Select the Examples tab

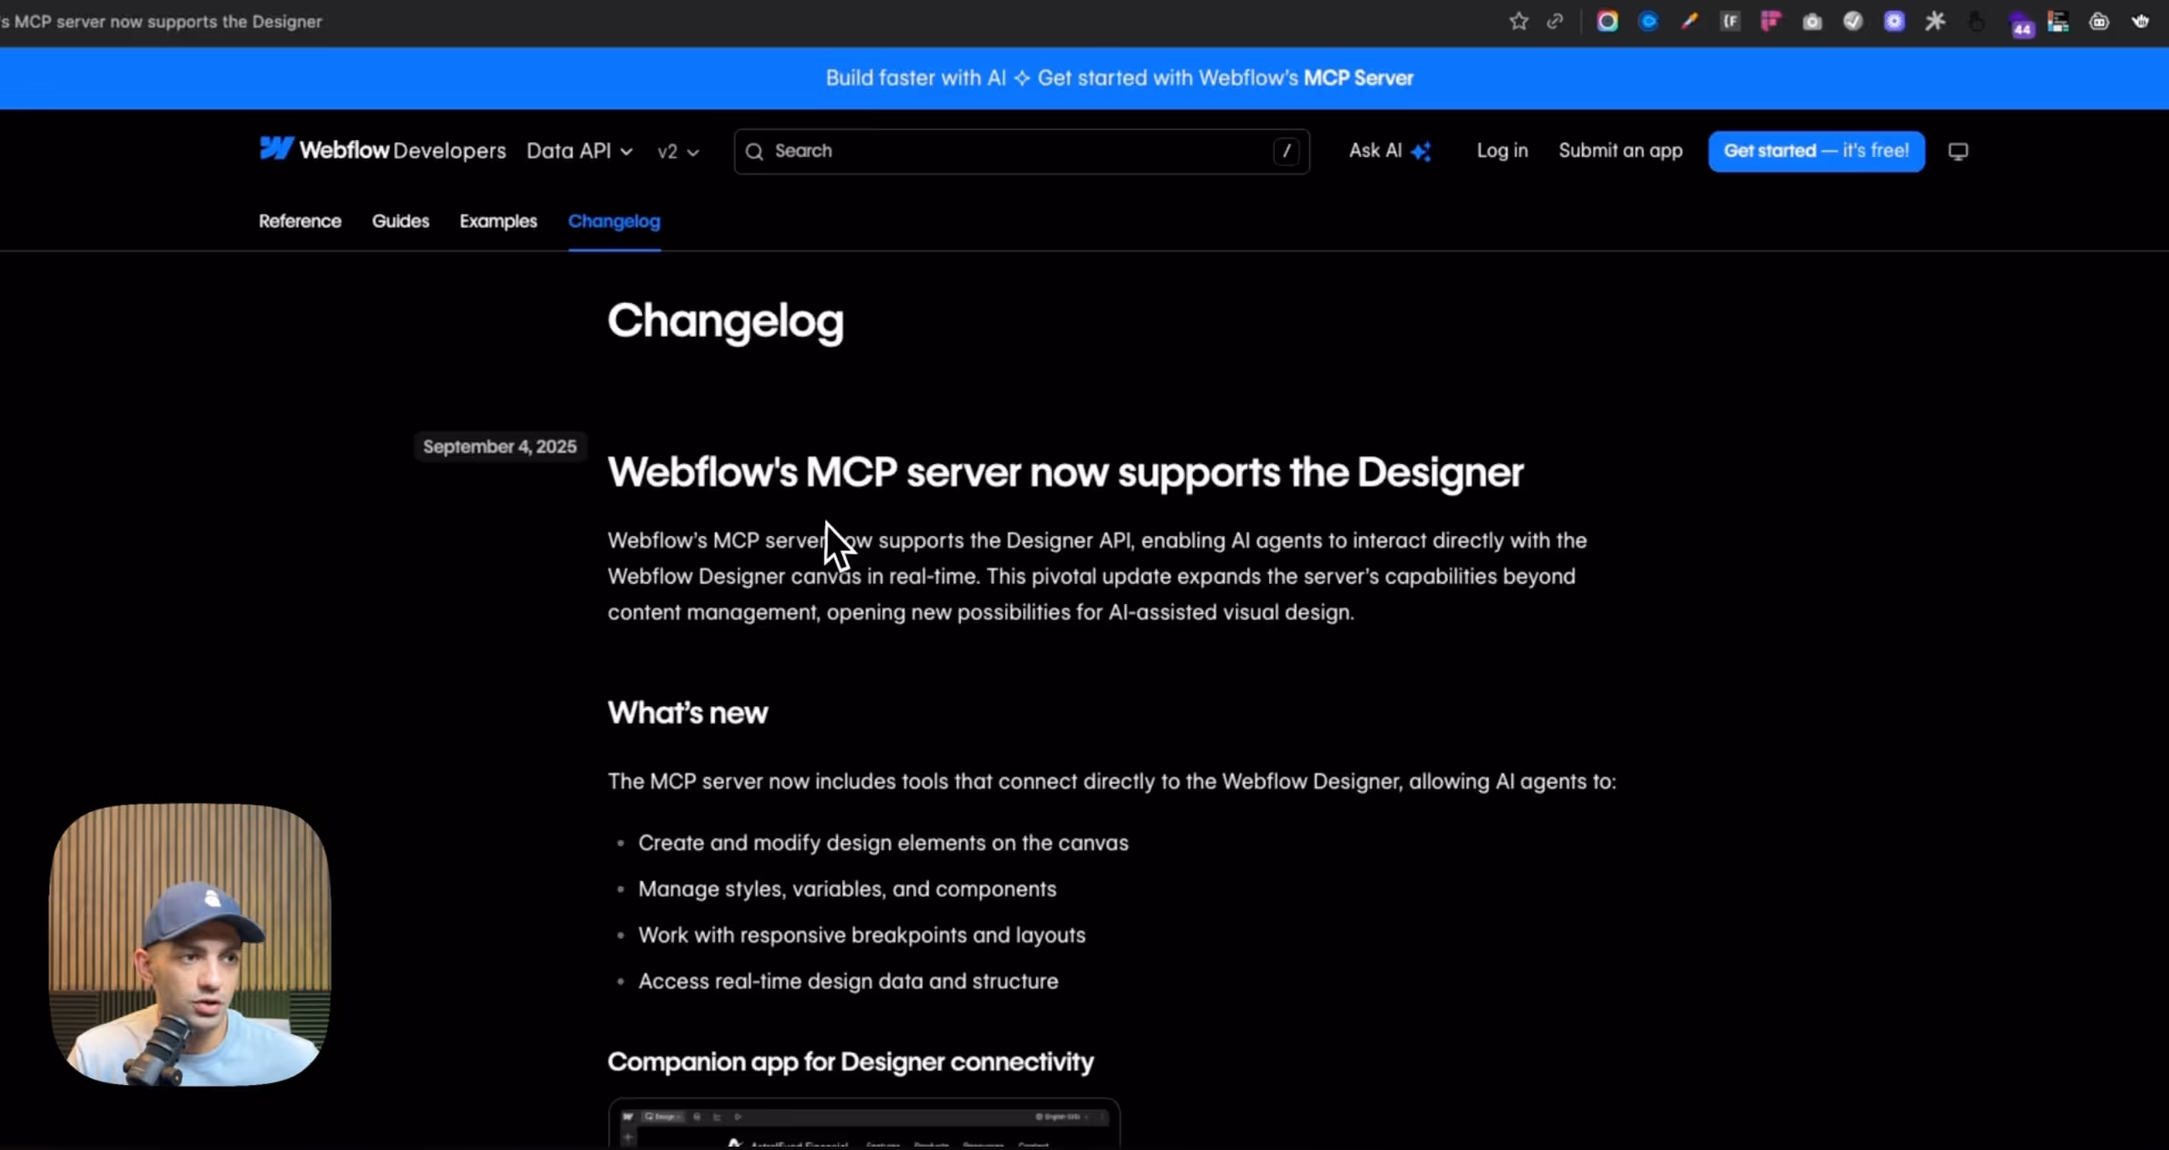[x=498, y=221]
